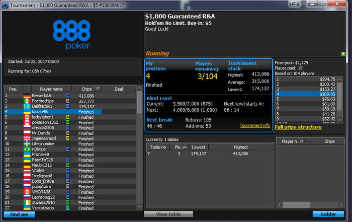Click the Pos. column header
Screen dimensions: 352x222
pos(13,89)
